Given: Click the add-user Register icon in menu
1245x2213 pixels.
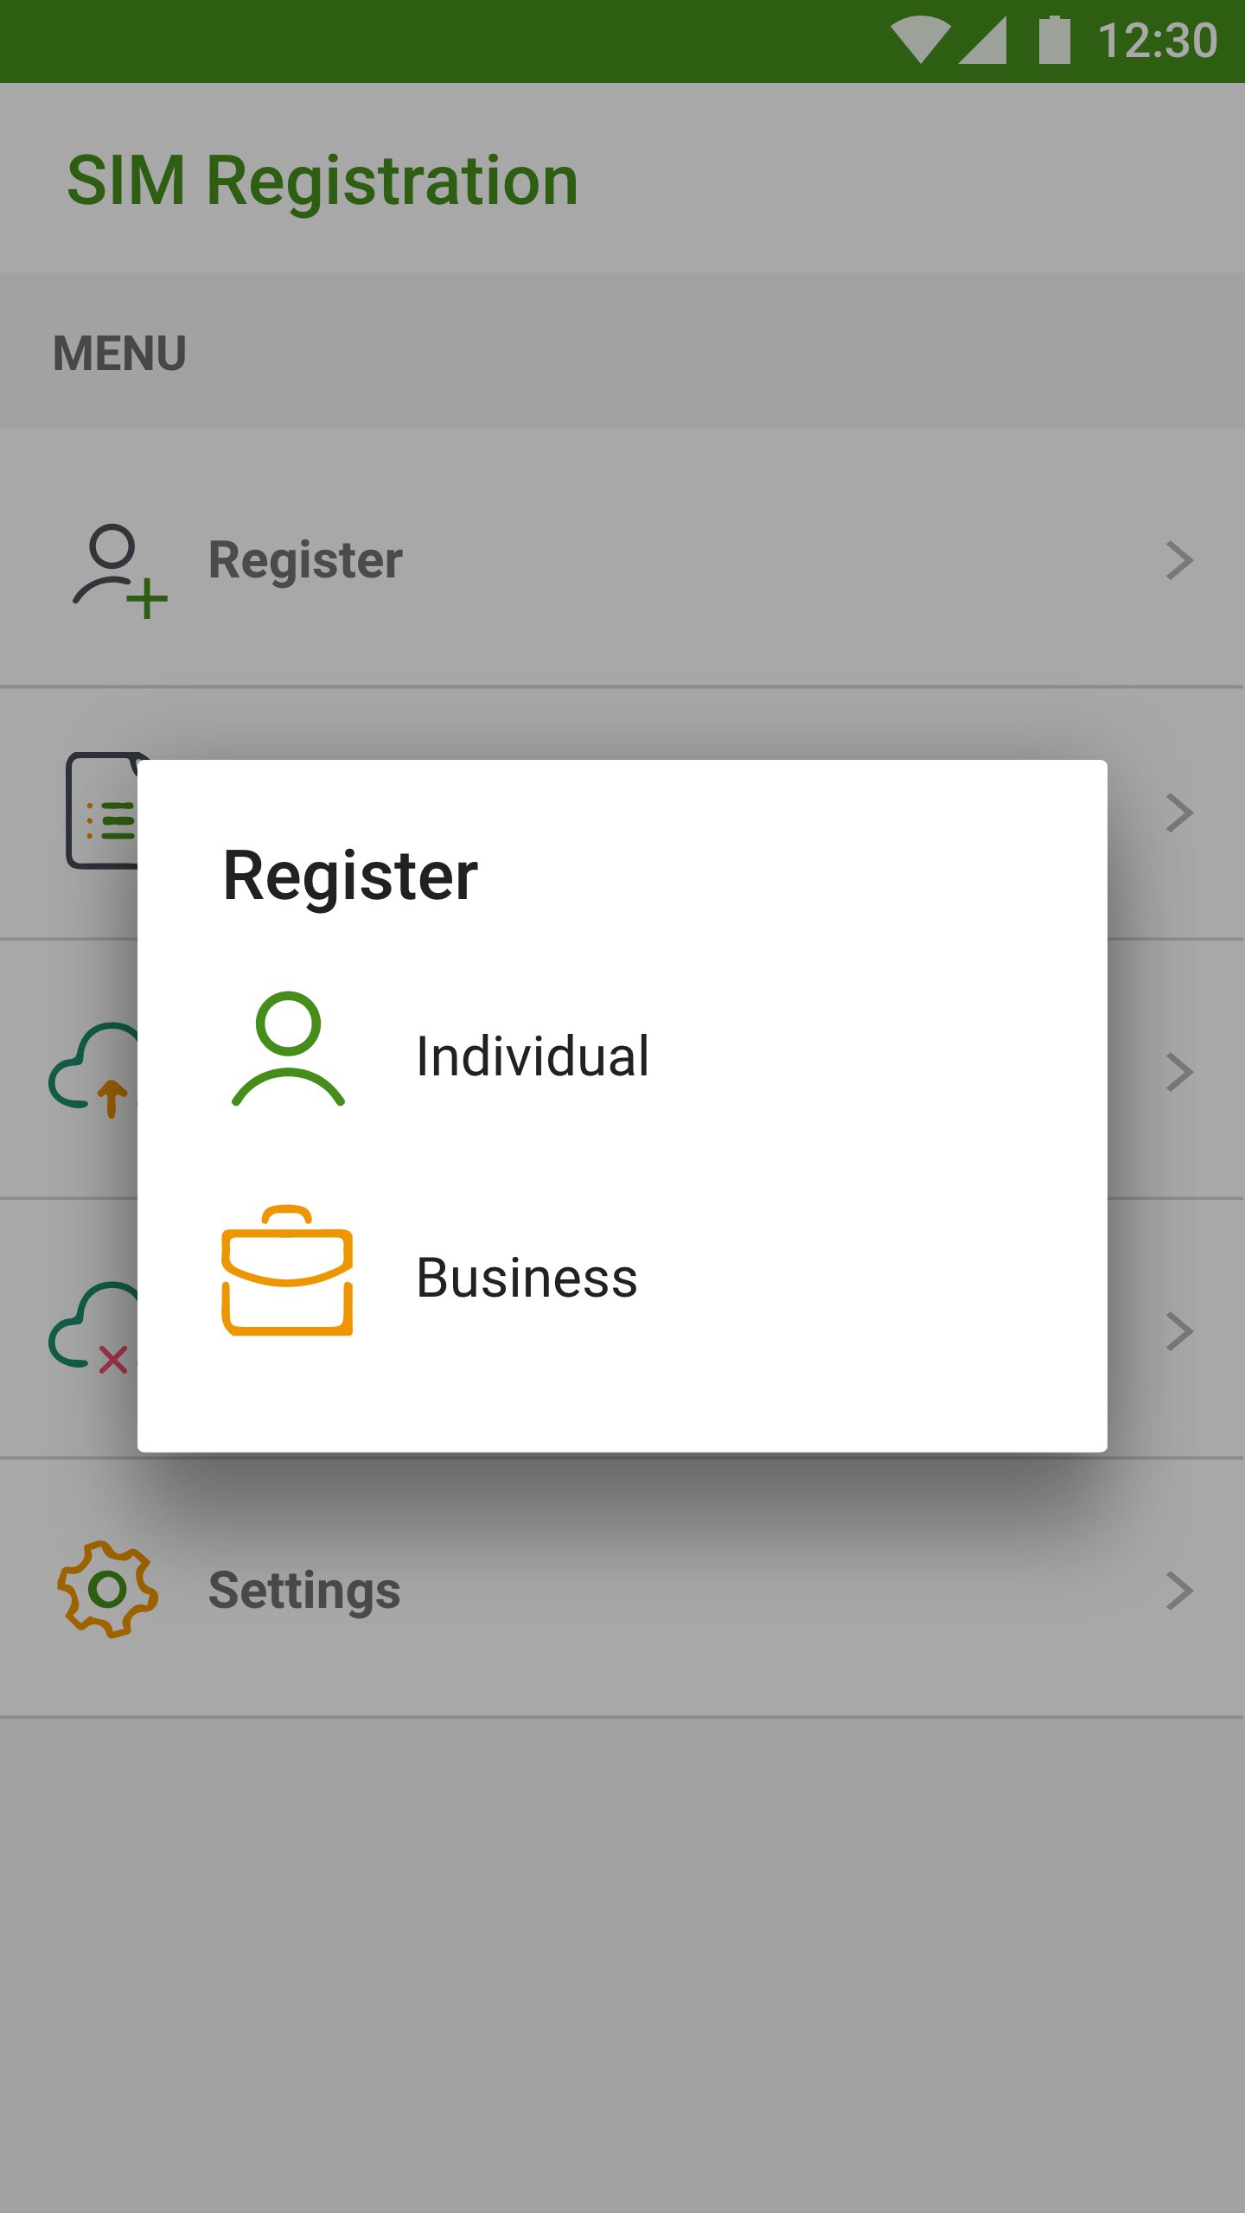Looking at the screenshot, I should [x=119, y=570].
